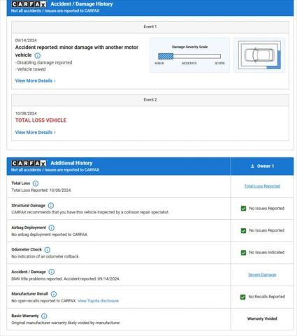
Task: Click the Additional History title
Action: pos(71,163)
